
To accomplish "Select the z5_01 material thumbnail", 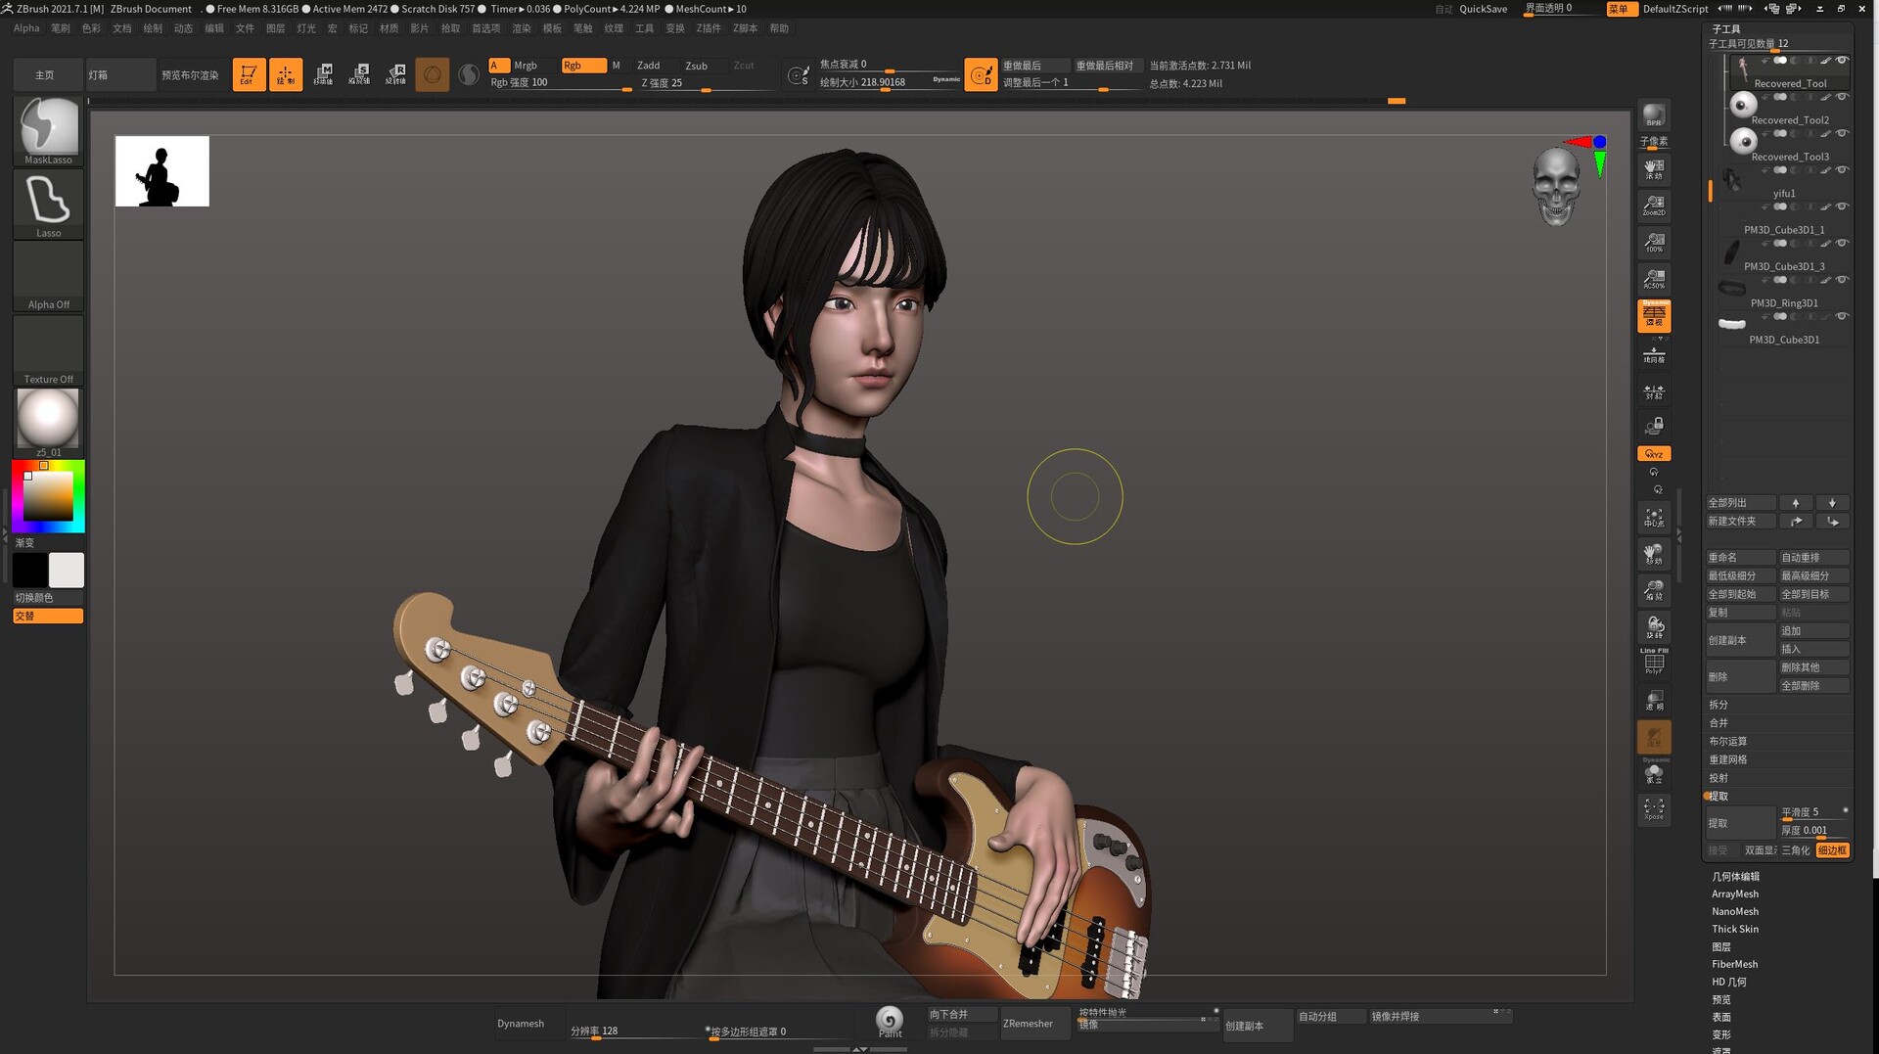I will pyautogui.click(x=47, y=418).
